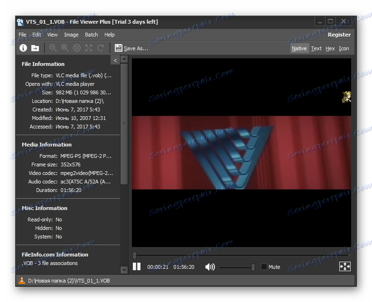
Task: Open the Edit menu
Action: coord(37,35)
